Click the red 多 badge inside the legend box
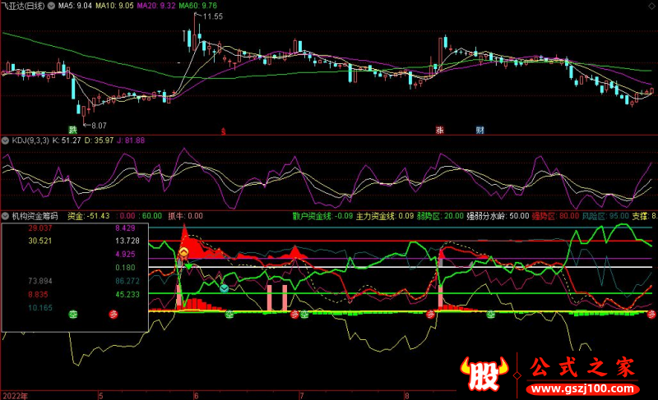The height and width of the screenshot is (400, 658). (x=114, y=314)
